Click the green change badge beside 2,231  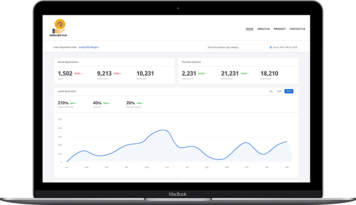click(x=202, y=74)
